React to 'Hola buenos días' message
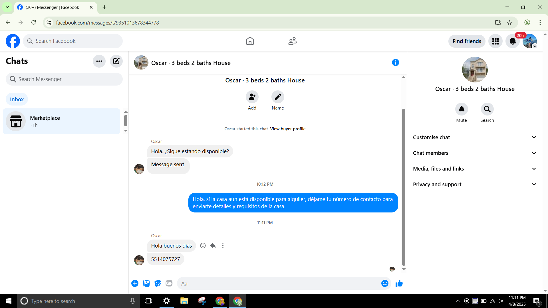The width and height of the screenshot is (548, 308). (x=203, y=246)
